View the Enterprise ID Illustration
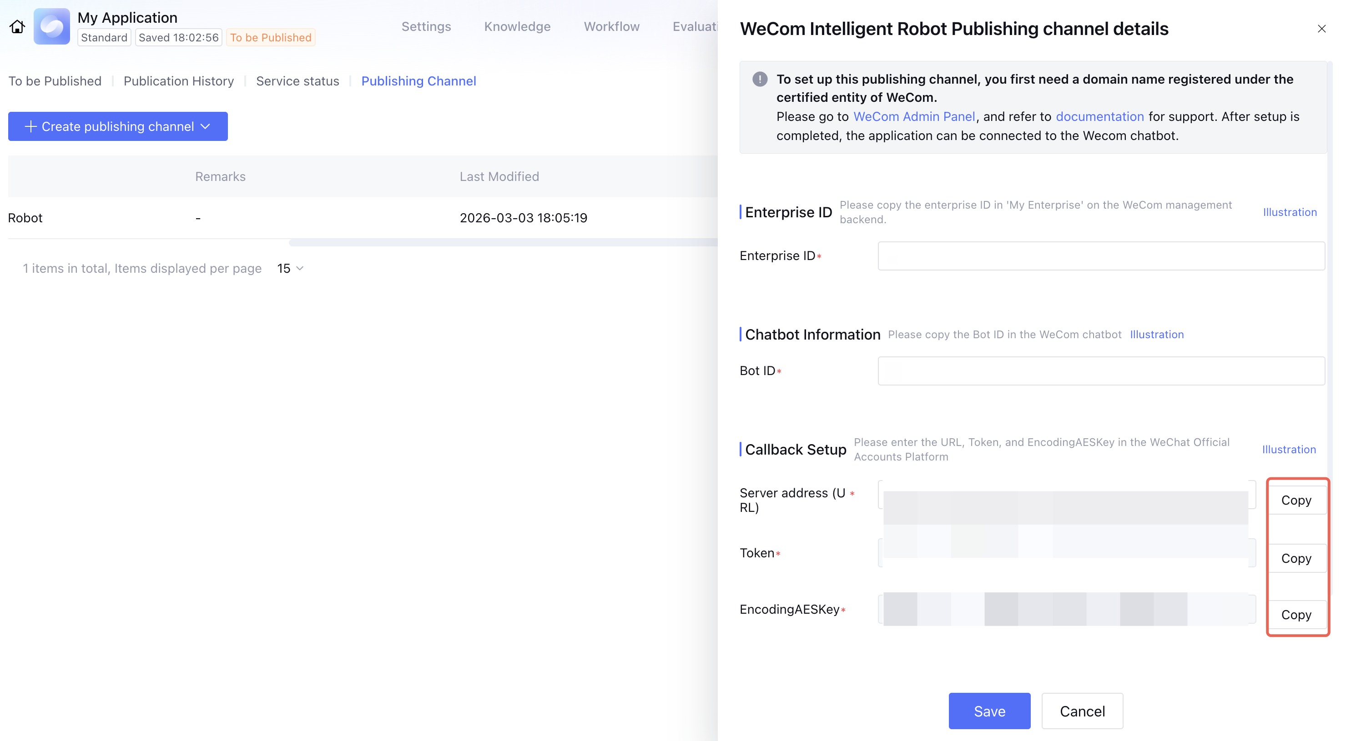Viewport: 1351px width, 741px height. [x=1289, y=212]
